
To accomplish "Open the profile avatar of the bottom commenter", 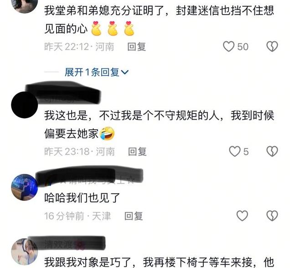I will coord(25,252).
